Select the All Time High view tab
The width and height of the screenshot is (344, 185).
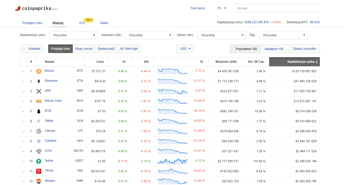(x=129, y=49)
